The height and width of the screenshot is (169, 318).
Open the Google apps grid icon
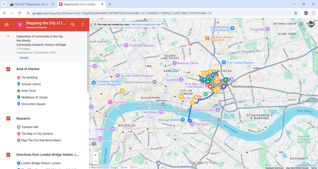click(x=301, y=24)
